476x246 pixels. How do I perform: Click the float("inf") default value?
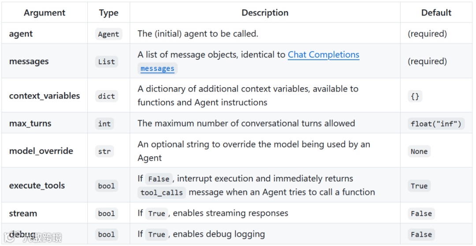(435, 124)
